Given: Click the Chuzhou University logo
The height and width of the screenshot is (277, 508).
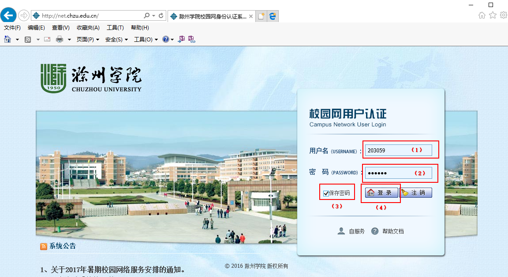Looking at the screenshot, I should [x=91, y=78].
